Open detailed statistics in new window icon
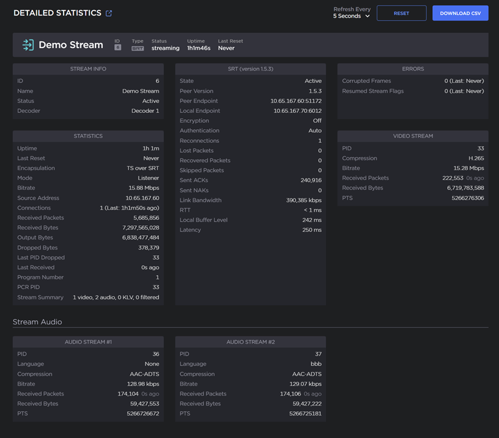Screen dimensions: 499x438 coord(109,13)
